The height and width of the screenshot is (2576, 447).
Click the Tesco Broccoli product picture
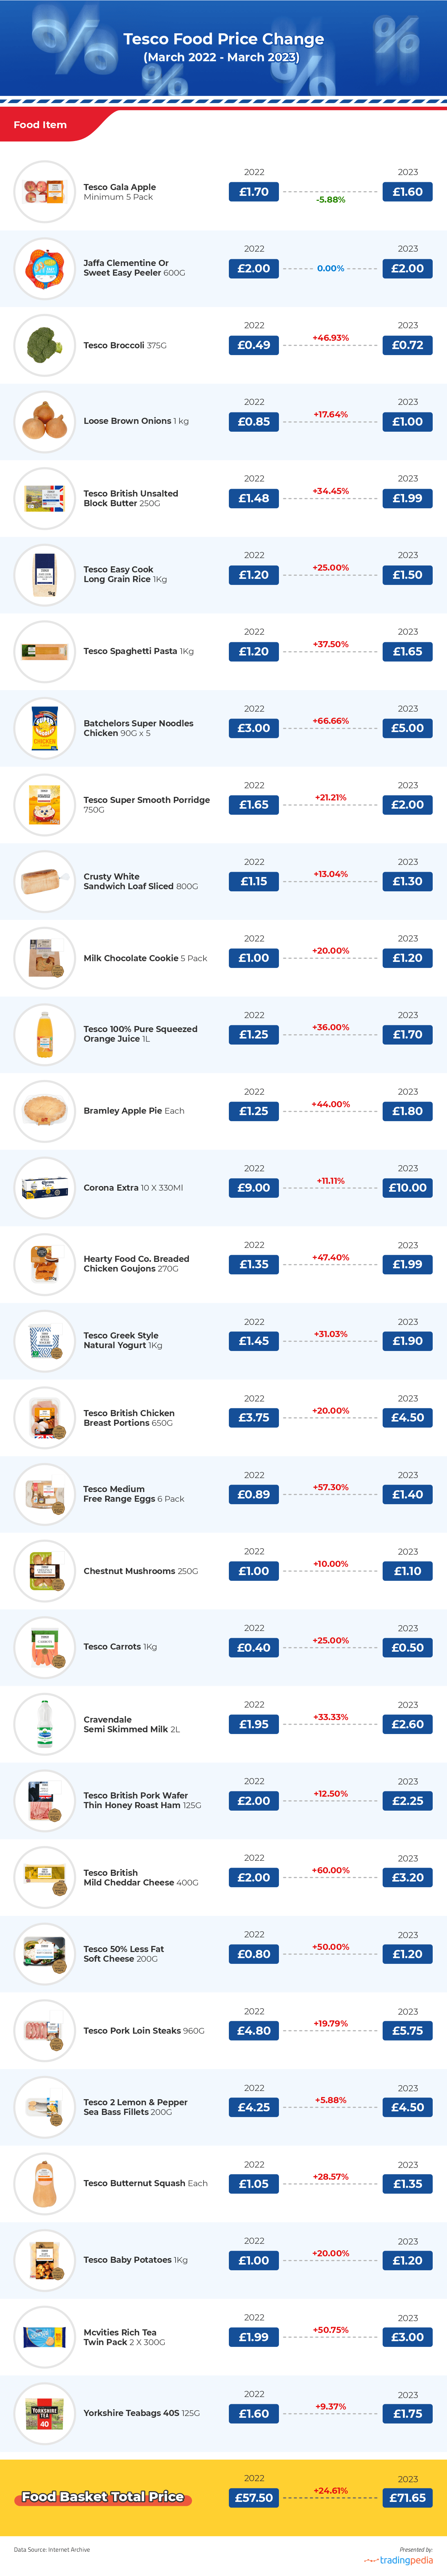click(44, 345)
